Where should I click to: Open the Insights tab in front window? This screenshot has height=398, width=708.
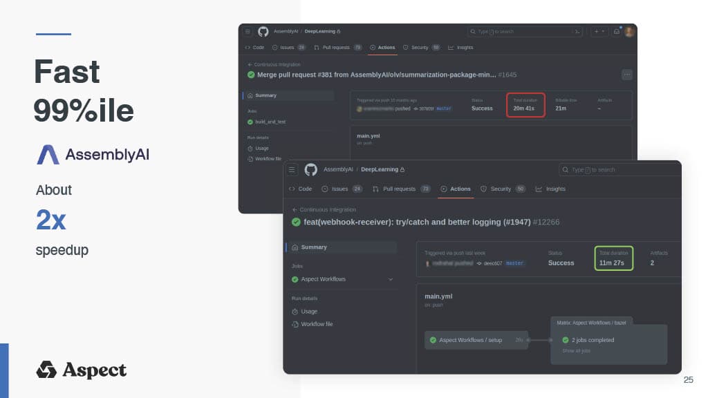[x=550, y=189]
